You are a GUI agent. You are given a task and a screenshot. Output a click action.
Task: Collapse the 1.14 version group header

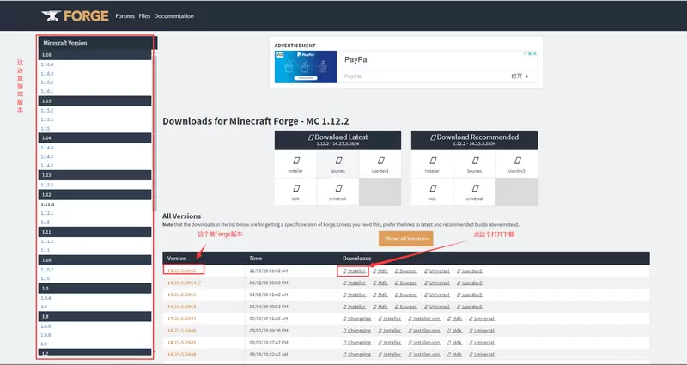click(x=94, y=138)
